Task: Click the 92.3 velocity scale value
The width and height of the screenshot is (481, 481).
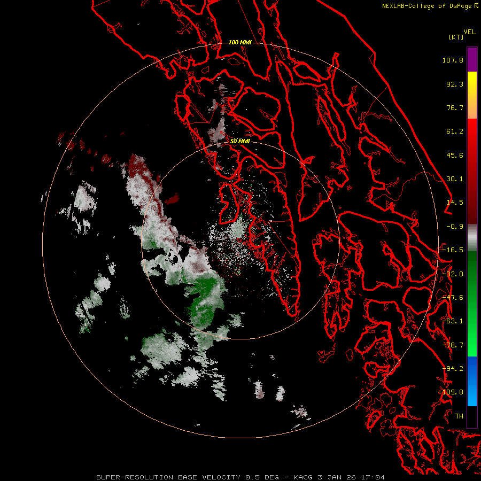Action: point(455,84)
